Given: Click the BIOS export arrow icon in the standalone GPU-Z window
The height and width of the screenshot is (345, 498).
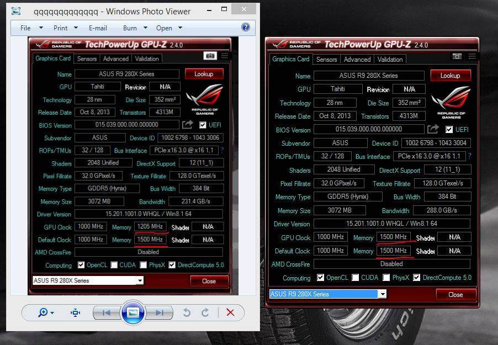Looking at the screenshot, I should (433, 129).
